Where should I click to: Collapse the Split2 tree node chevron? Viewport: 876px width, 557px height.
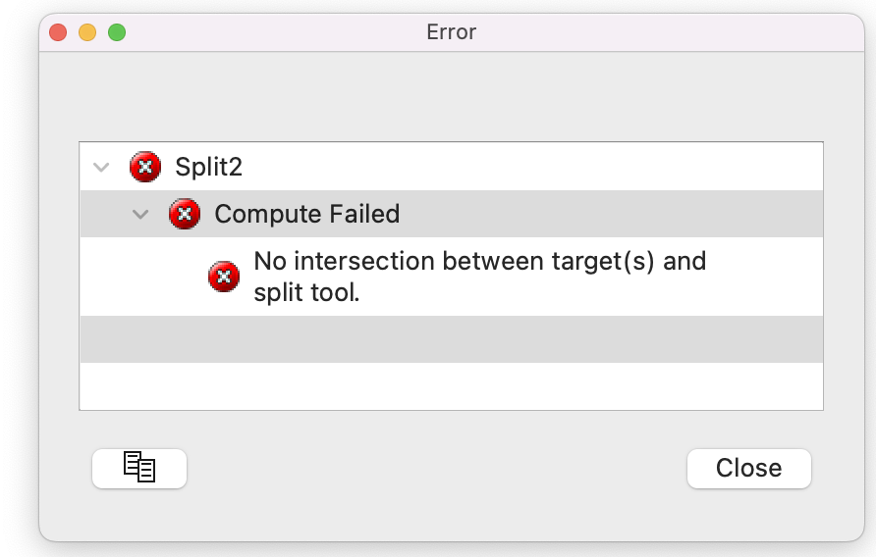point(100,167)
